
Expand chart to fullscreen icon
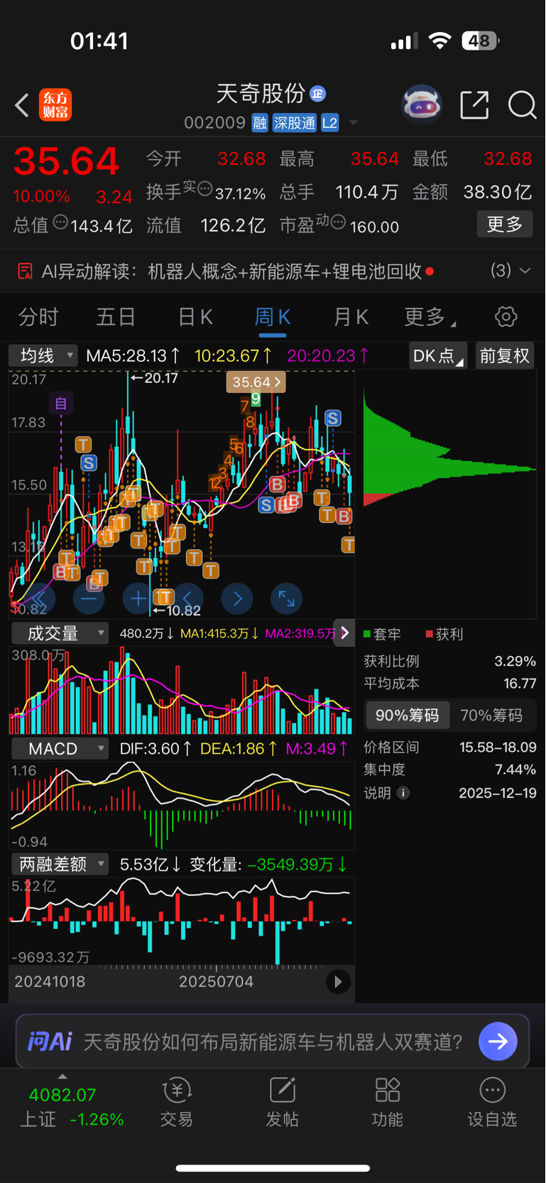[287, 599]
